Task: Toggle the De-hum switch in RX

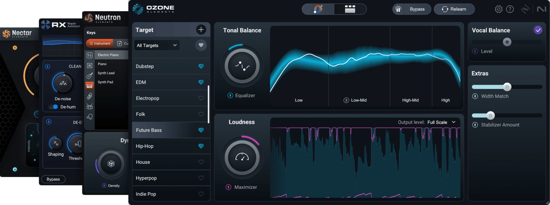Action: point(54,107)
